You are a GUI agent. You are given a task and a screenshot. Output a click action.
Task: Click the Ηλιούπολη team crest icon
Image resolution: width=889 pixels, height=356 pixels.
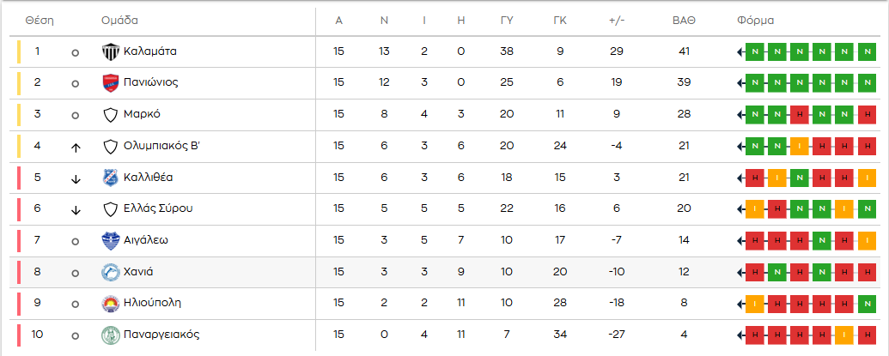coord(110,303)
